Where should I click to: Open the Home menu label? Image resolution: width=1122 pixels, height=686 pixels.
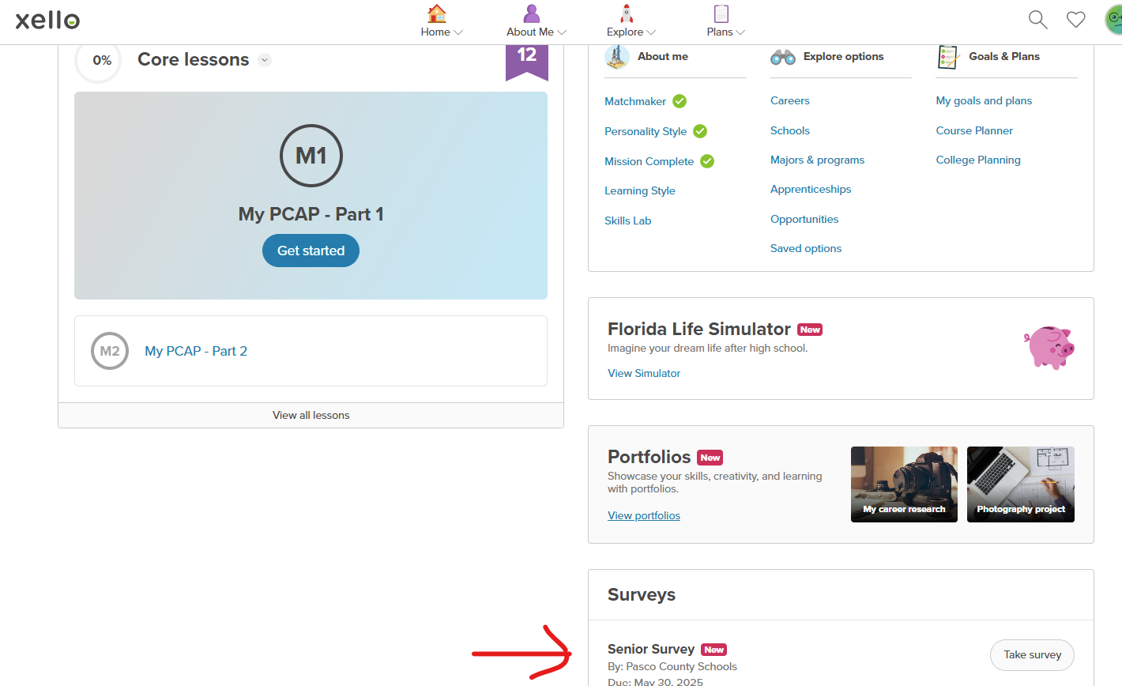point(435,32)
